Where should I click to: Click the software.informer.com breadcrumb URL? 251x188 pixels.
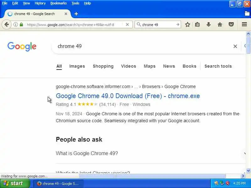[x=126, y=86]
